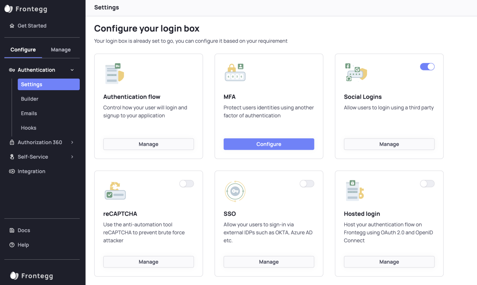Click the Help question mark icon
This screenshot has width=477, height=285.
(12, 245)
